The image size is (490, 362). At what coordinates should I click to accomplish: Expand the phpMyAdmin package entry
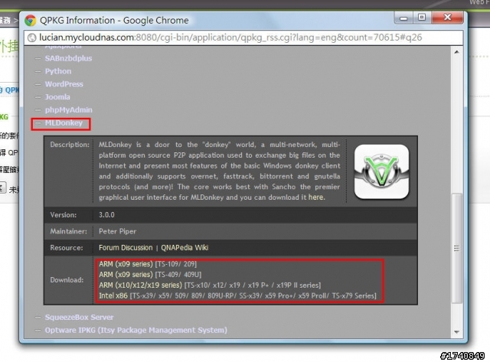pos(68,110)
